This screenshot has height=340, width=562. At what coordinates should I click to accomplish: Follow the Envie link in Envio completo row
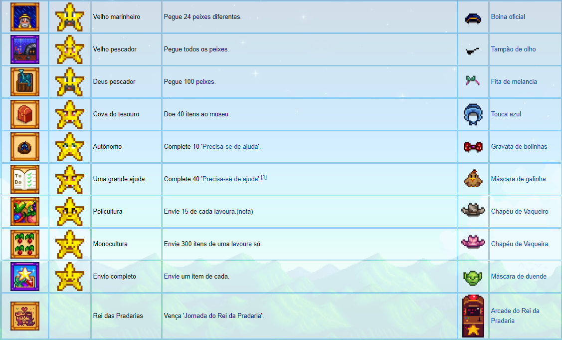172,277
